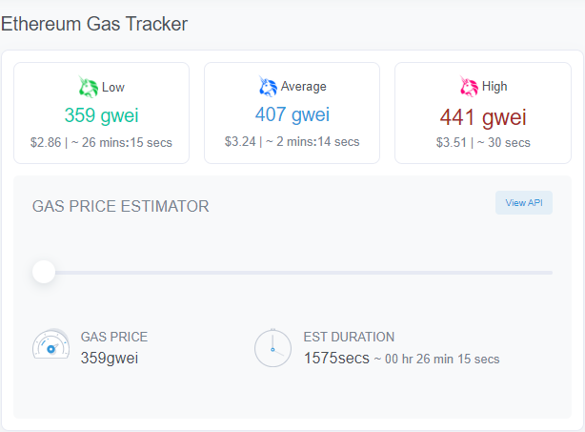Image resolution: width=585 pixels, height=432 pixels.
Task: Click the gas price slider handle
Action: coord(44,272)
